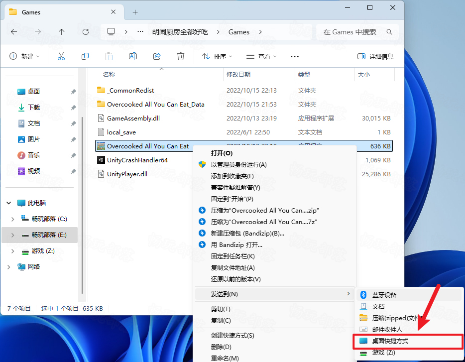
Task: Click 固定到任务栏(K) menu entry
Action: (x=275, y=256)
